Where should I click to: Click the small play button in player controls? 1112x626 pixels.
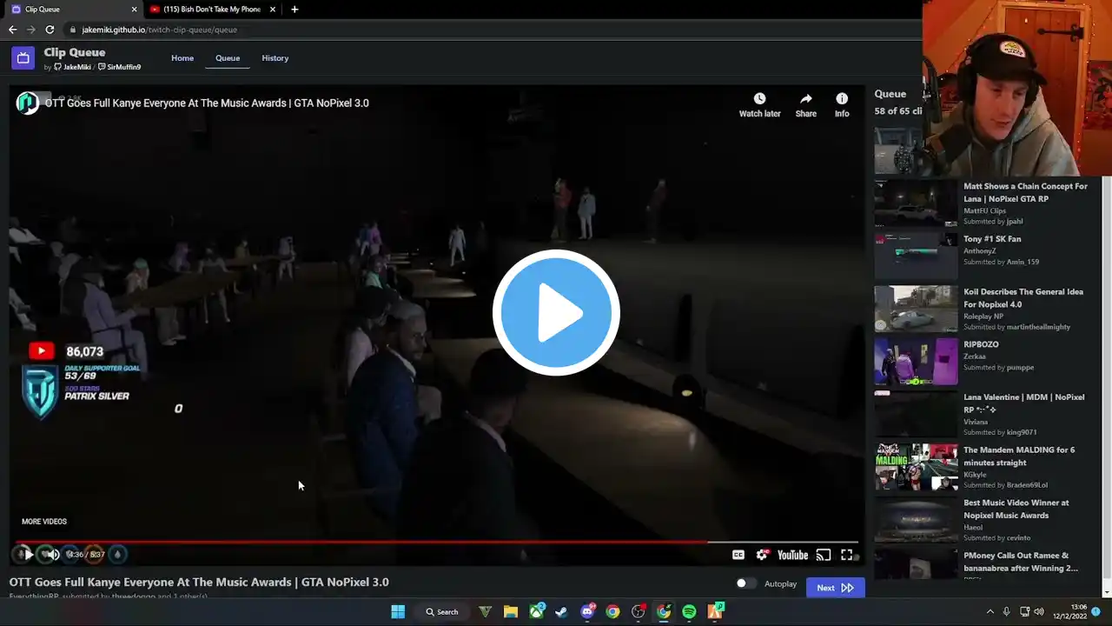tap(28, 554)
